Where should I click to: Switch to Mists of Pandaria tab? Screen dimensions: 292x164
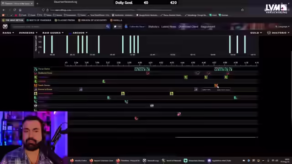point(39,20)
